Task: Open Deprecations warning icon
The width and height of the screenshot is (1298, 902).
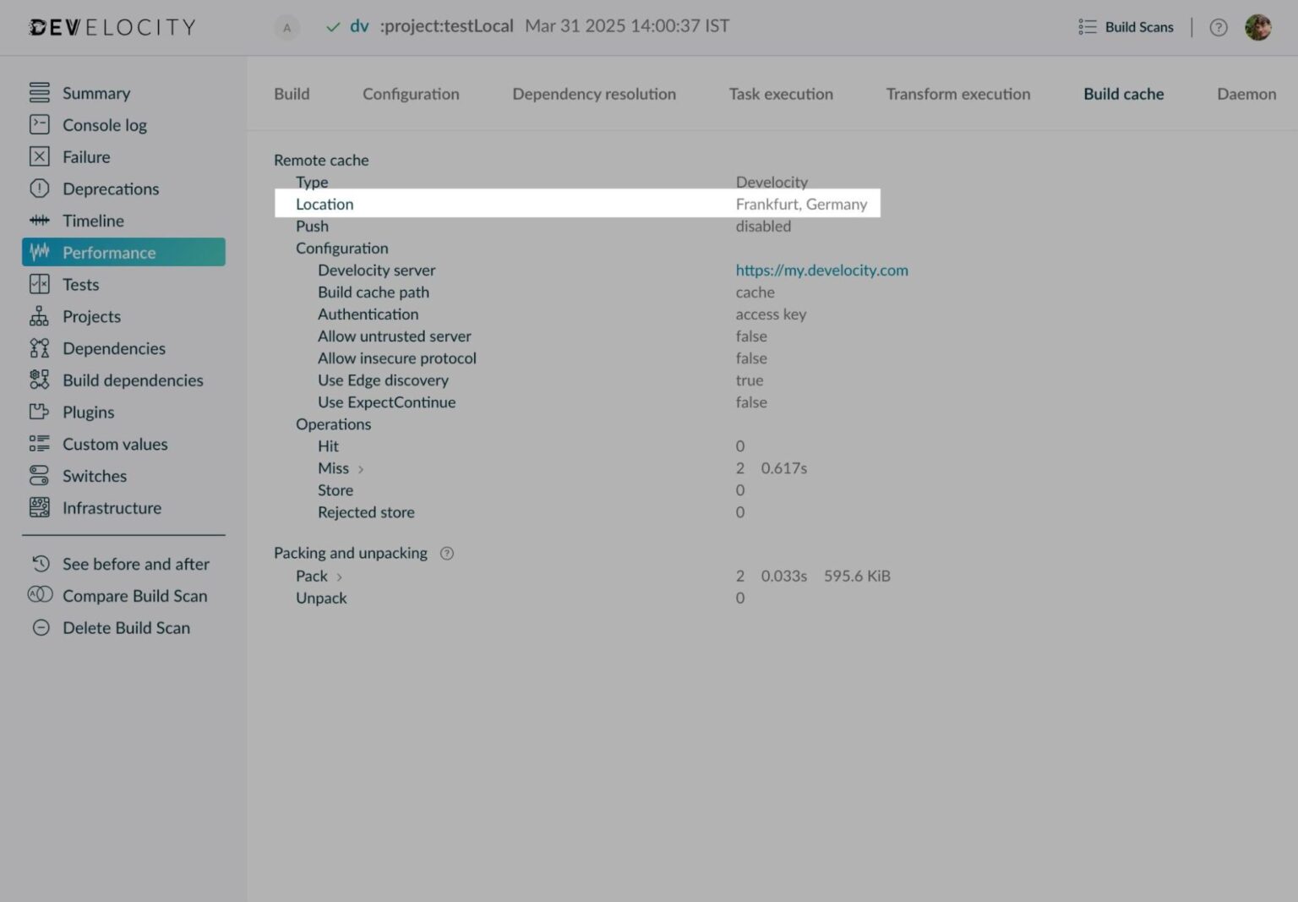Action: pos(39,189)
